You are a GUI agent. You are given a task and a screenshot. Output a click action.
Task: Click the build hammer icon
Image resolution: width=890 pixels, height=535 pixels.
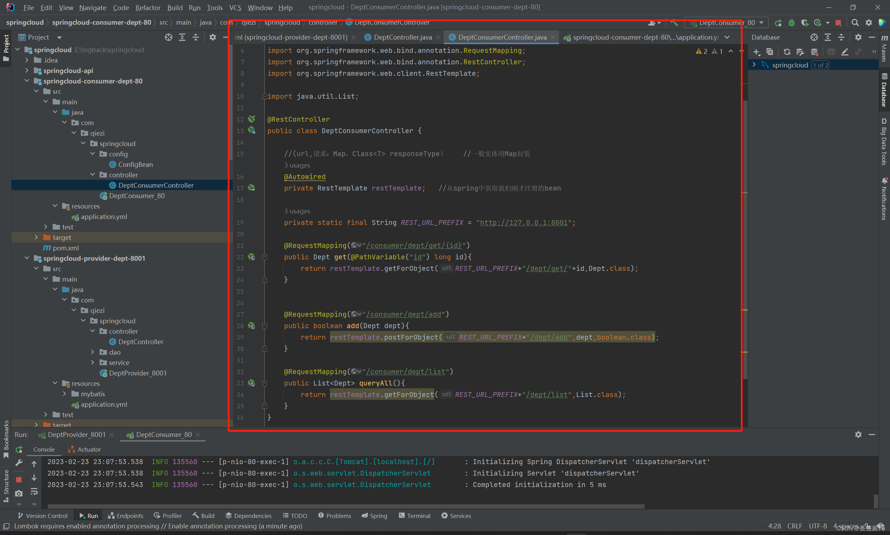pyautogui.click(x=674, y=23)
